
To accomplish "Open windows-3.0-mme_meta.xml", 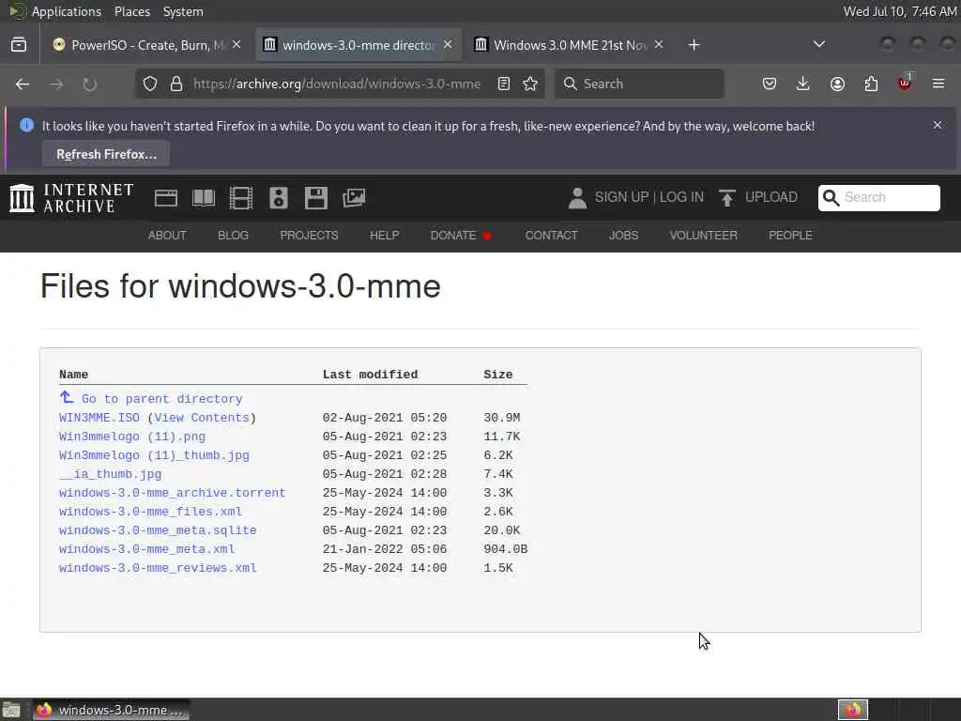I will 146,549.
